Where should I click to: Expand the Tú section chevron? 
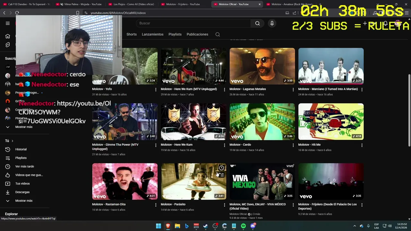pyautogui.click(x=12, y=141)
